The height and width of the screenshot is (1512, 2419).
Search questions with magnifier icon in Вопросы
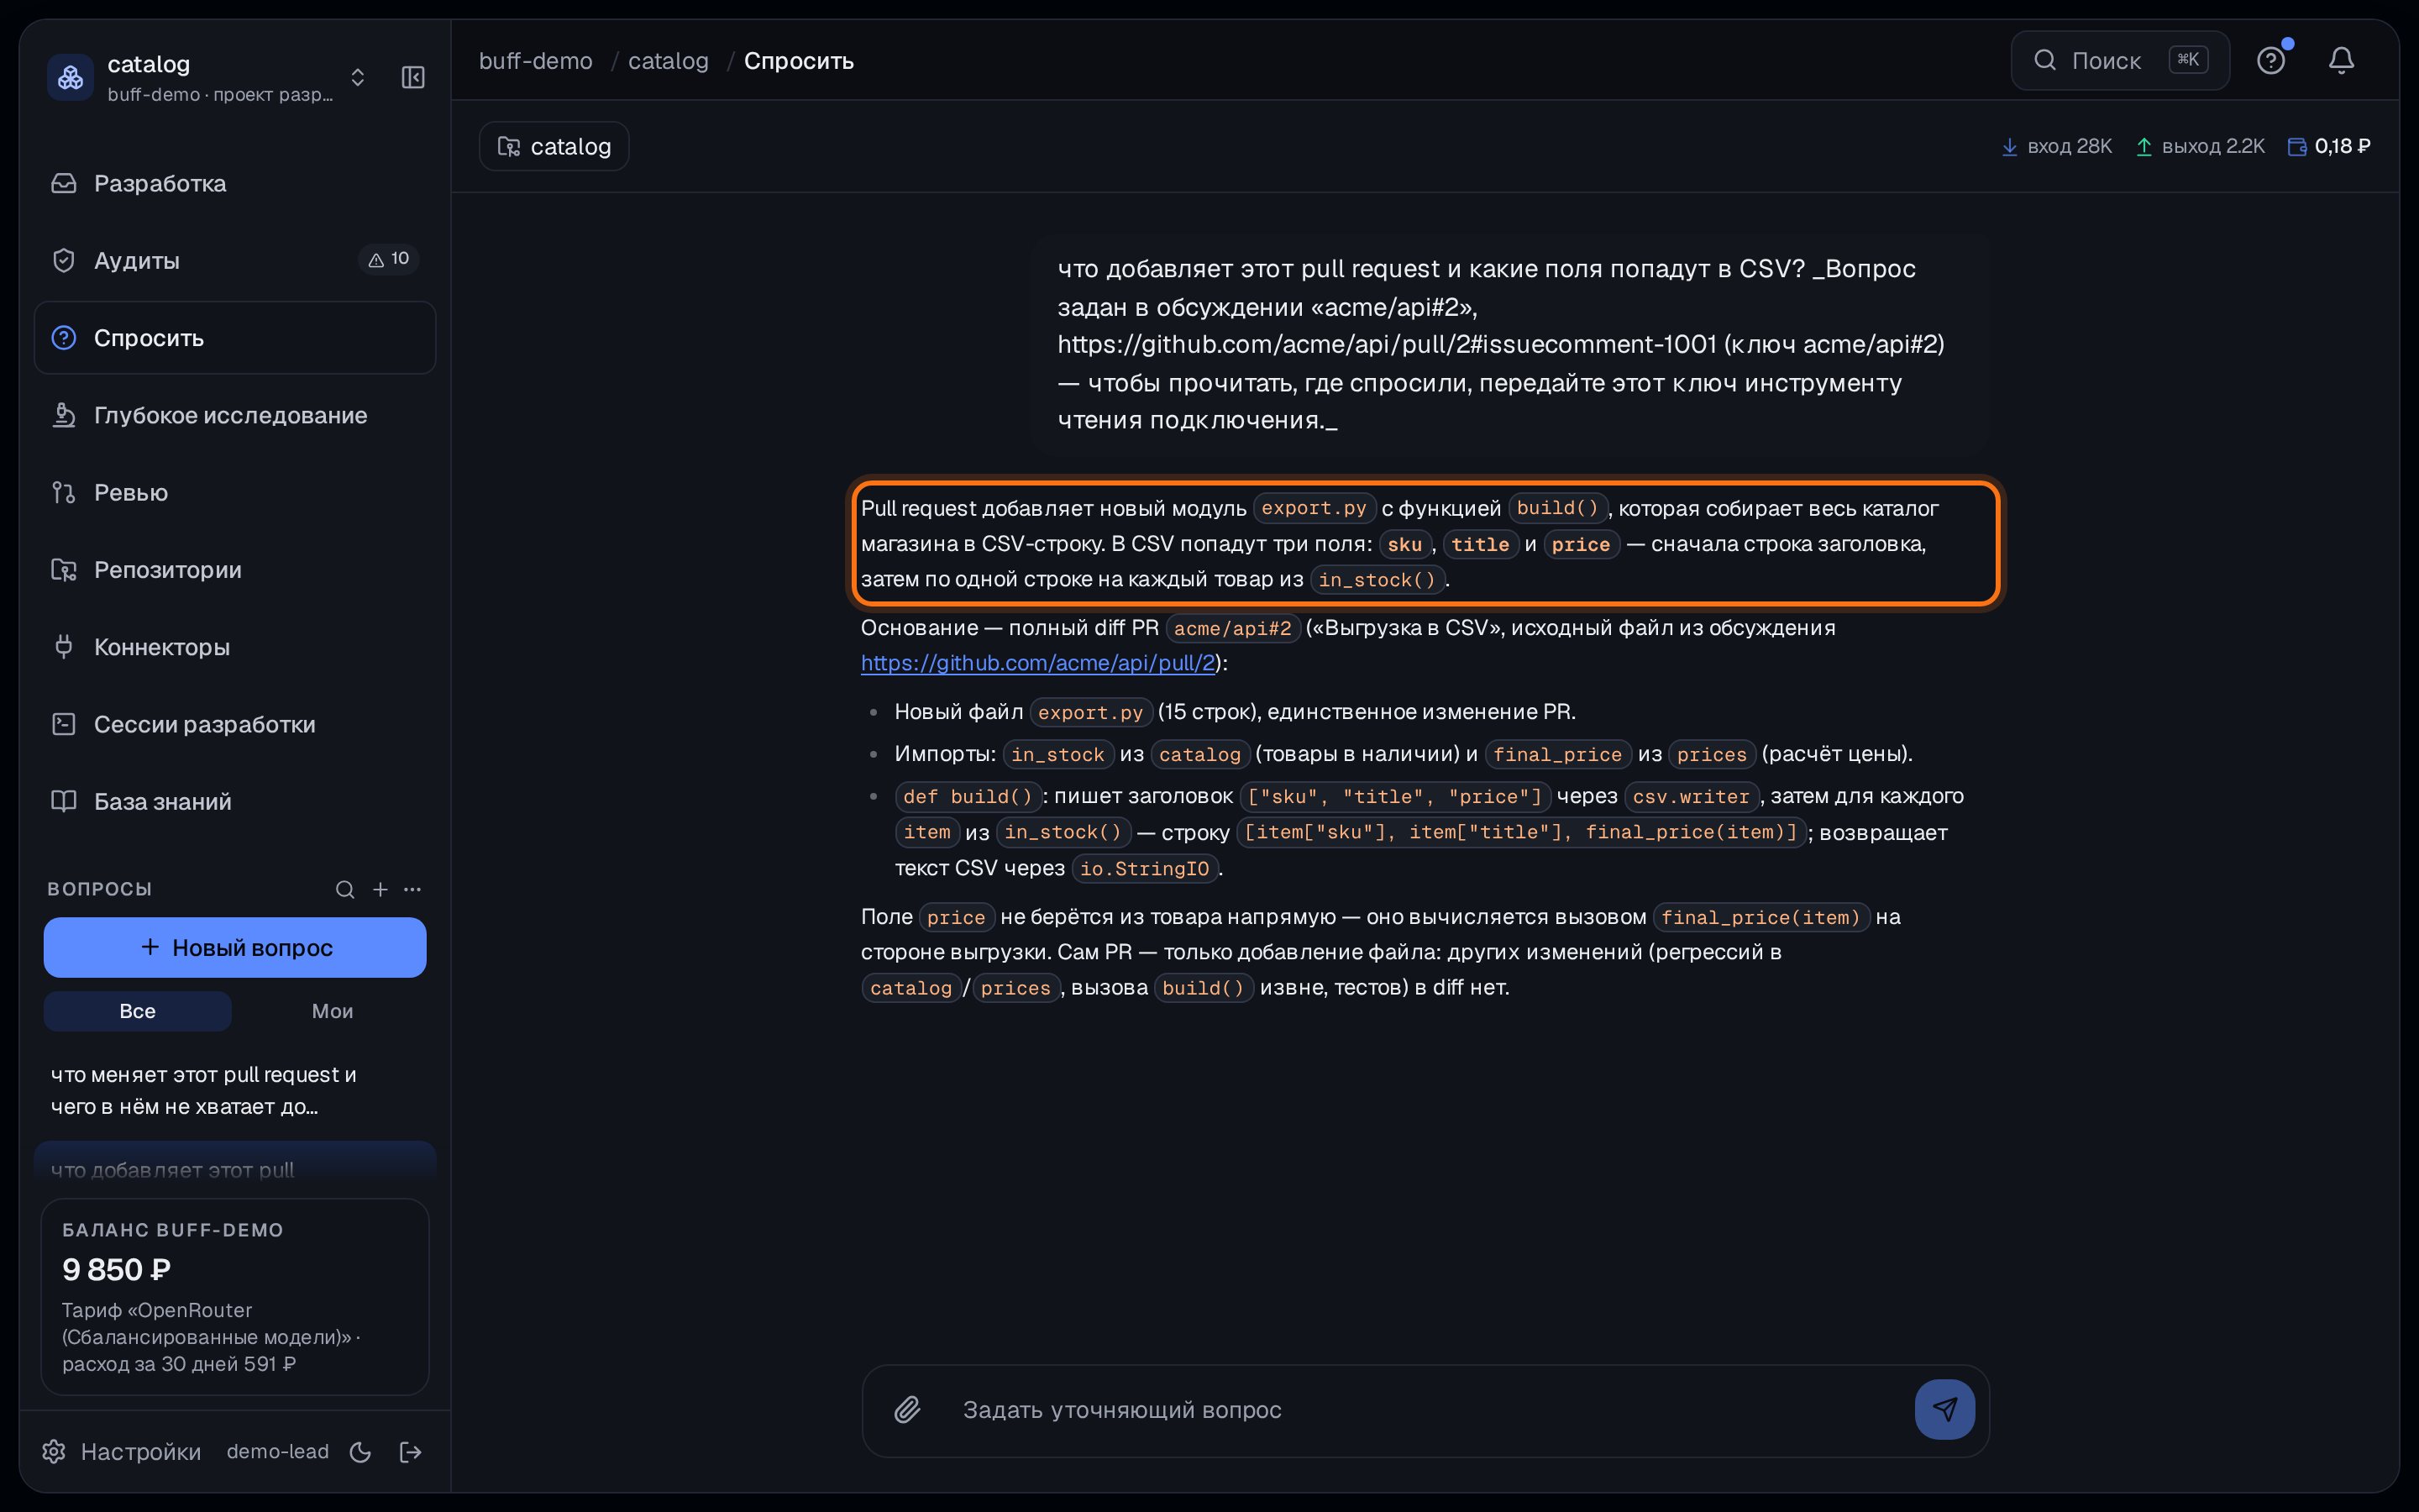coord(345,889)
